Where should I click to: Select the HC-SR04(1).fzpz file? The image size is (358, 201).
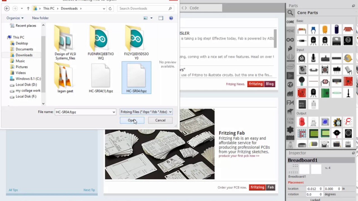pos(101,78)
